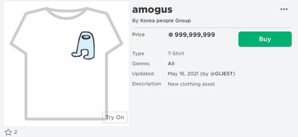Click the T-shirt preview thumbnail
Viewport: 298px width, 137px height.
pos(66,64)
